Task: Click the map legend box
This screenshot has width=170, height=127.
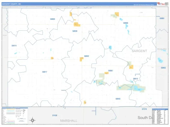Action: (x=15, y=116)
